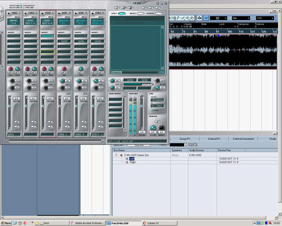The image size is (282, 226).
Task: Open the grid type dropdown in the Cubase toolbar
Action: coord(218,18)
